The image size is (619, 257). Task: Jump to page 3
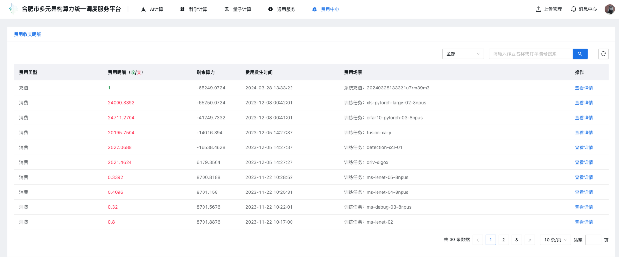pos(516,240)
